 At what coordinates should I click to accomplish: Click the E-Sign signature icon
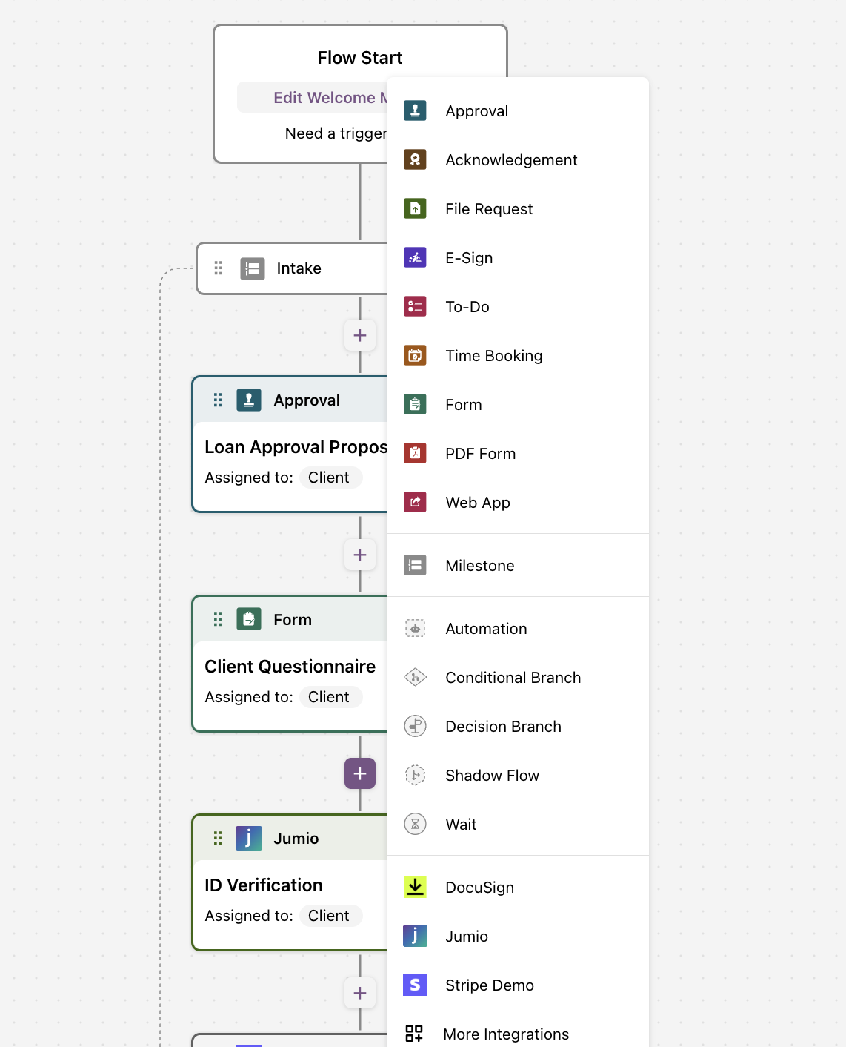(415, 257)
